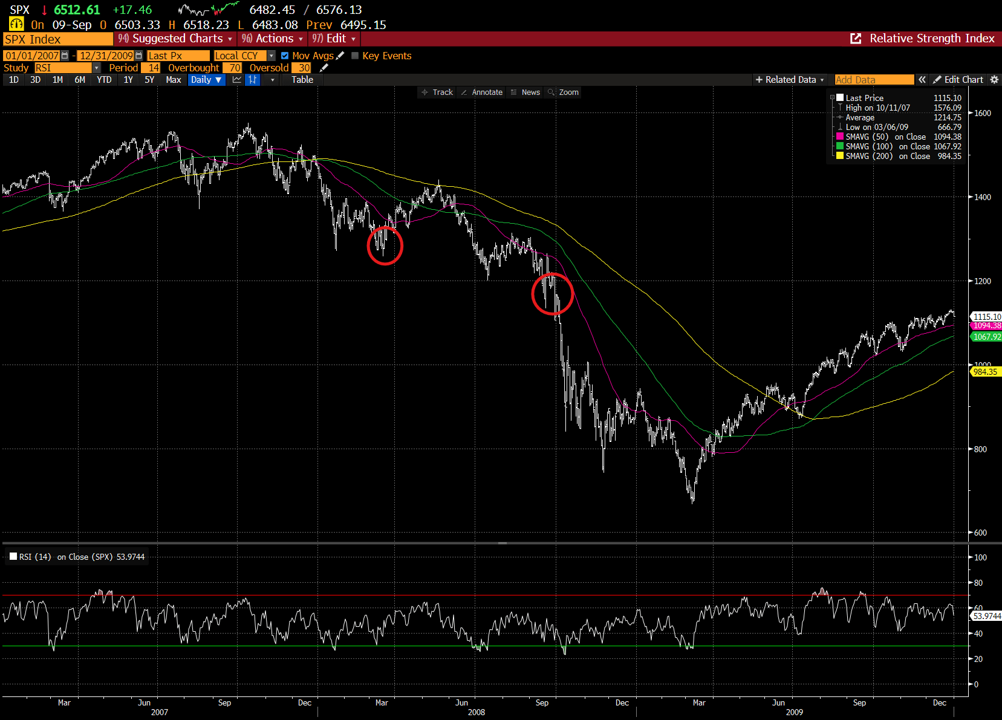Select the 3D time range tab
This screenshot has width=1002, height=720.
click(36, 80)
